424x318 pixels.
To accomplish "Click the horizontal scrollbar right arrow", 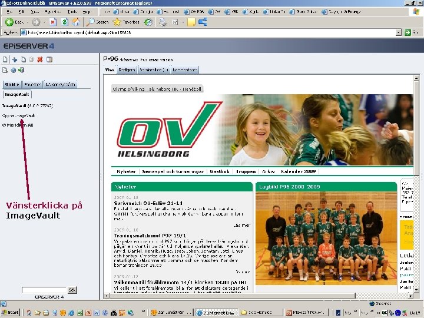I will (411, 296).
